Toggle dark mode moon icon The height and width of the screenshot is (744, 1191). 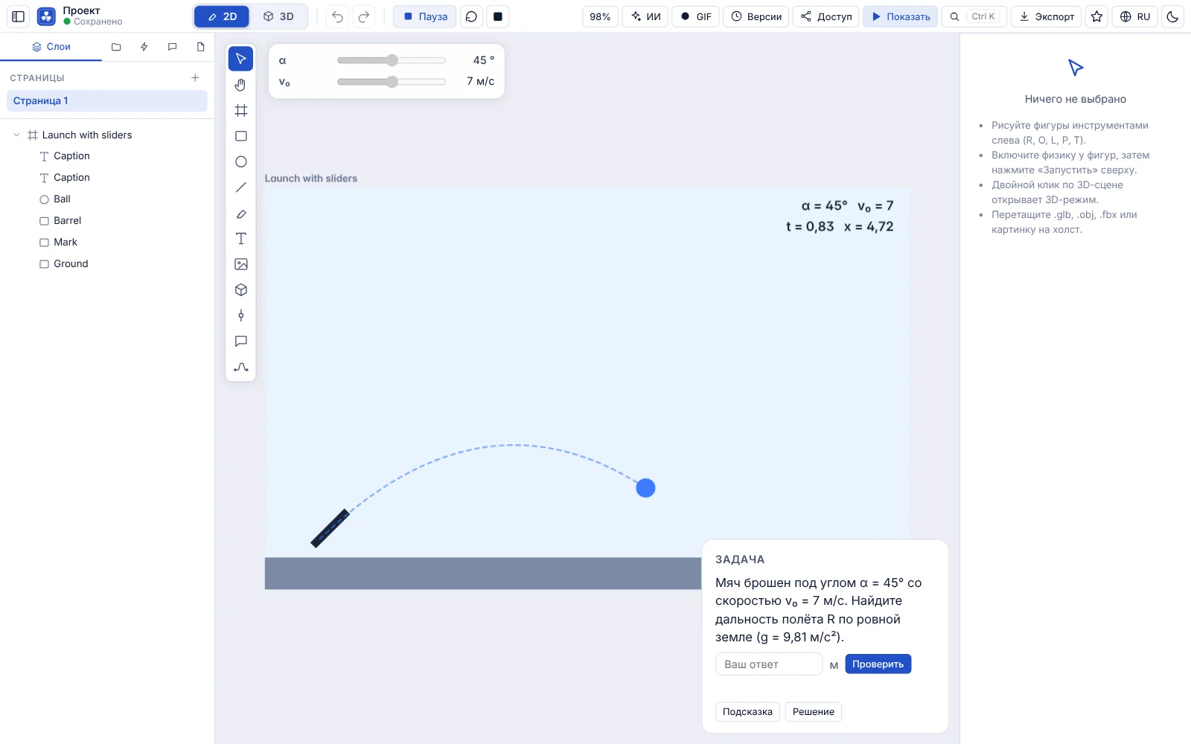(1172, 16)
